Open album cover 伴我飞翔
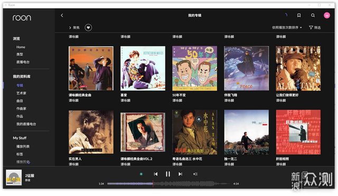 click(x=247, y=68)
